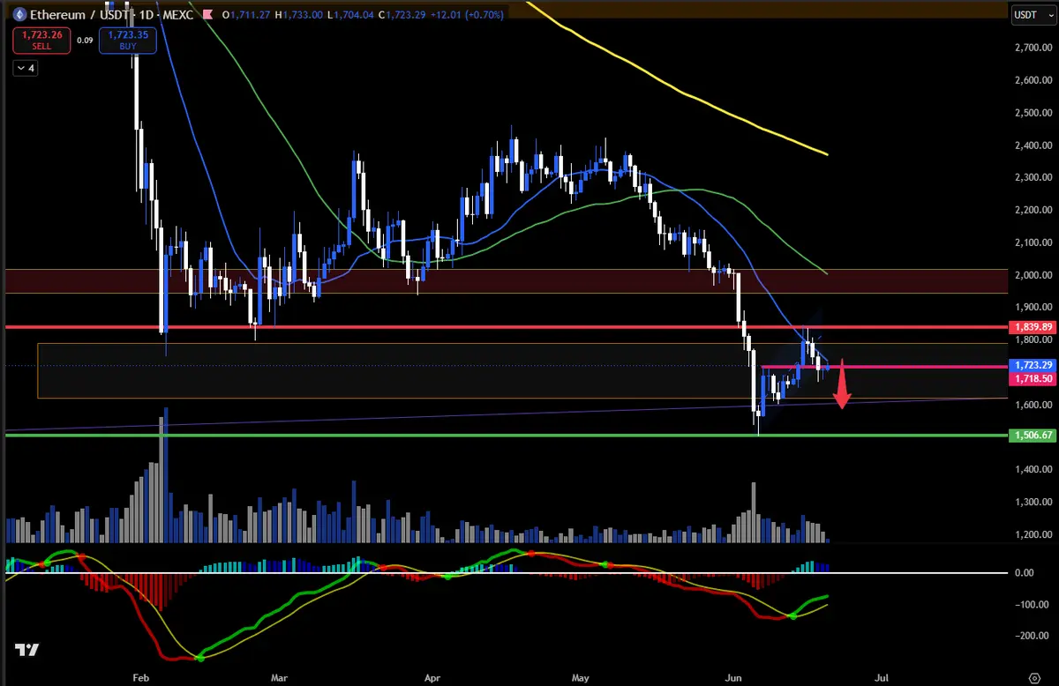Click the green MACD crossover dot in June
Screen dimensions: 1059x686
(x=792, y=615)
